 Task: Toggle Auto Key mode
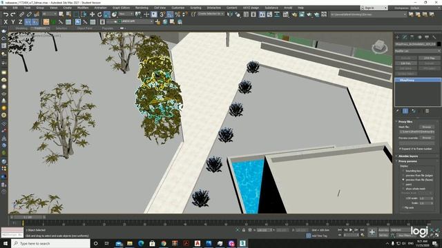coord(383,230)
